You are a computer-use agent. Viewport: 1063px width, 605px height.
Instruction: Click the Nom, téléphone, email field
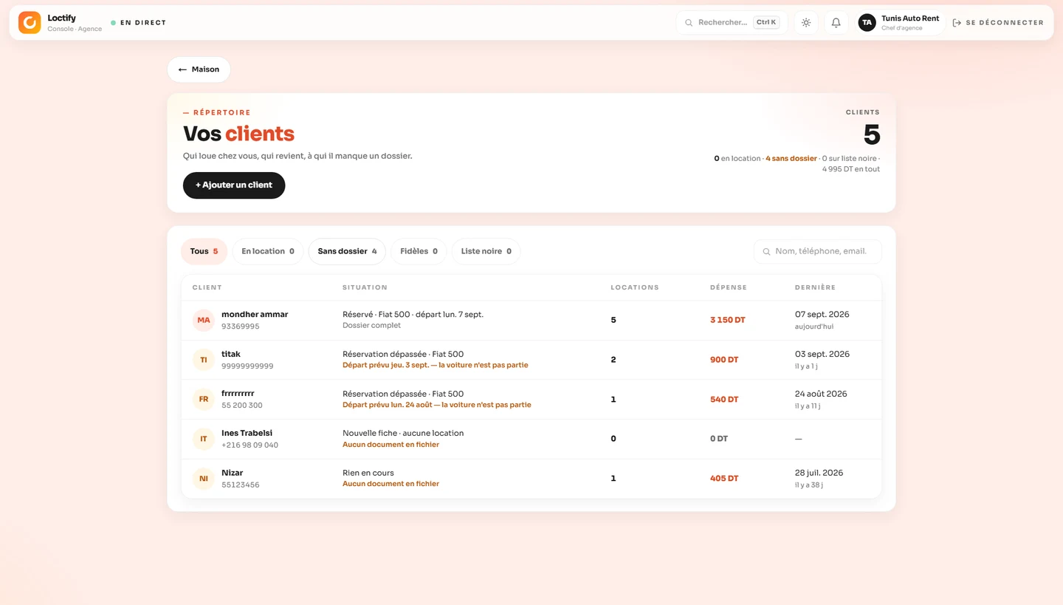pyautogui.click(x=817, y=251)
